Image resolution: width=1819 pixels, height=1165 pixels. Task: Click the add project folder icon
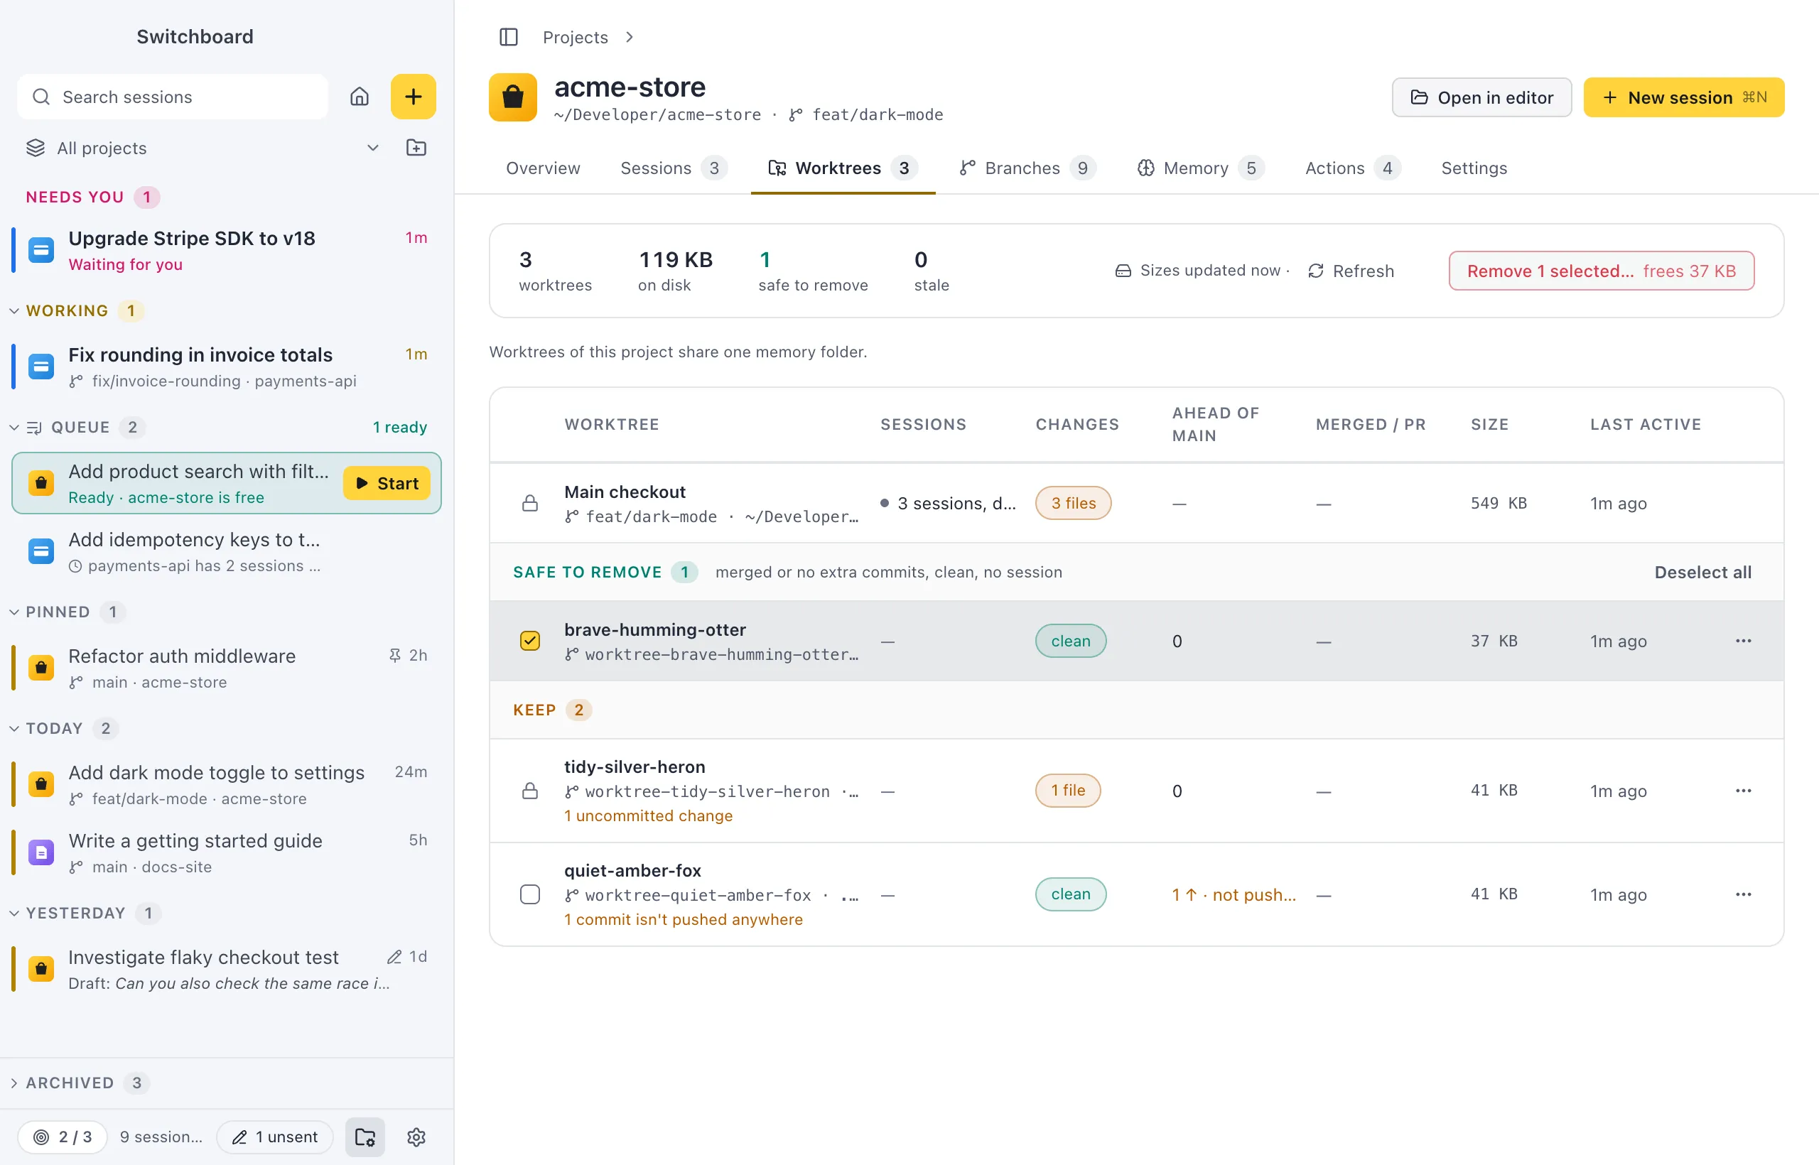click(x=416, y=148)
